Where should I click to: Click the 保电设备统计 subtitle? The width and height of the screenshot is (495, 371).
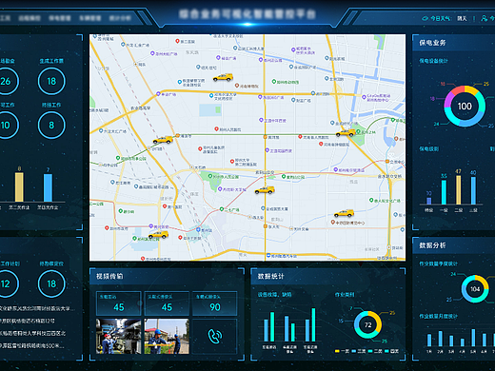pos(433,61)
